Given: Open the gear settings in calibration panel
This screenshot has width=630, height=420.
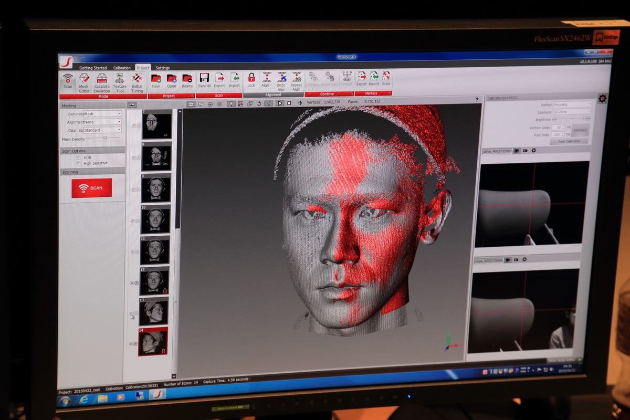Looking at the screenshot, I should tap(602, 99).
